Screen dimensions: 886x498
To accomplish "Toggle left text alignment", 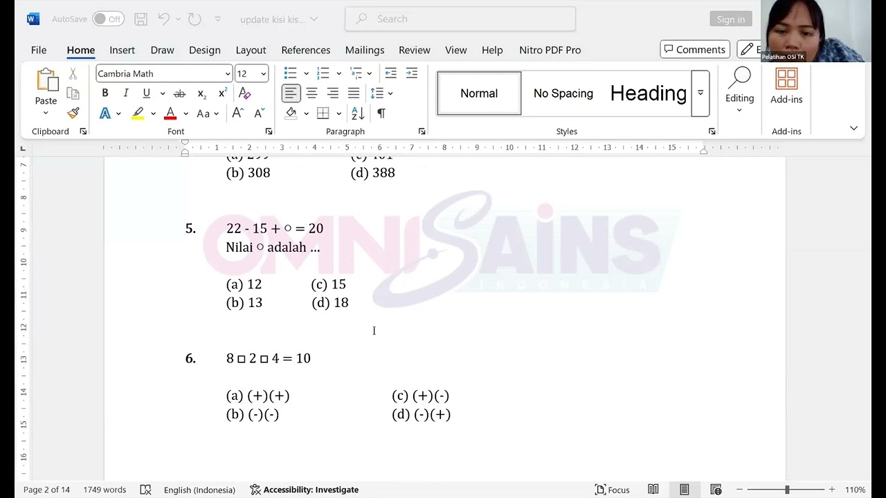I will (x=291, y=93).
